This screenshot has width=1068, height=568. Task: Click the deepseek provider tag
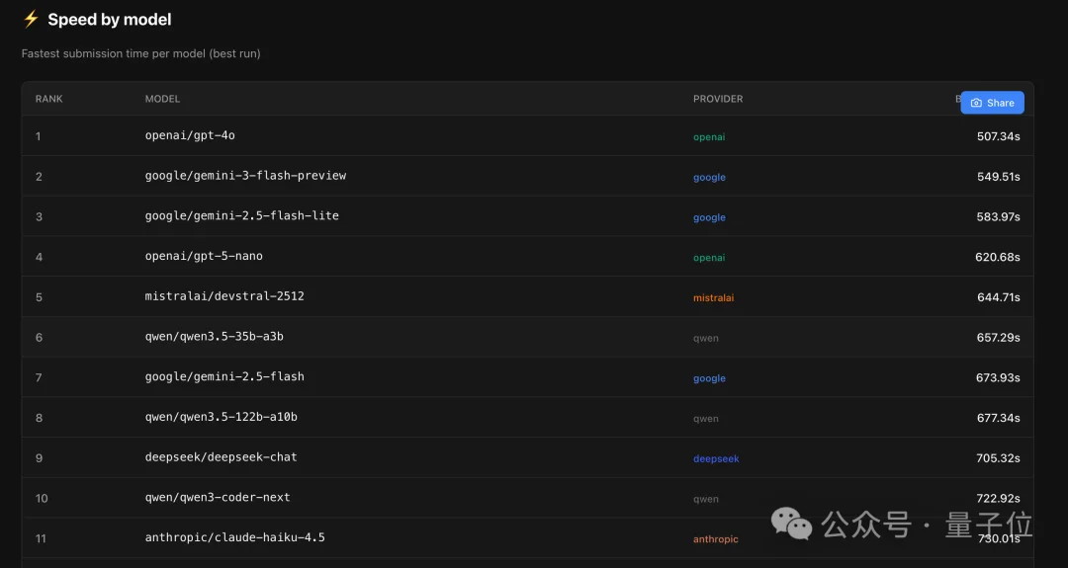[x=716, y=458]
